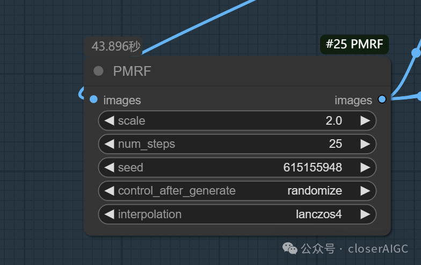Increase the scale value with right arrow
This screenshot has width=421, height=265.
pos(365,120)
